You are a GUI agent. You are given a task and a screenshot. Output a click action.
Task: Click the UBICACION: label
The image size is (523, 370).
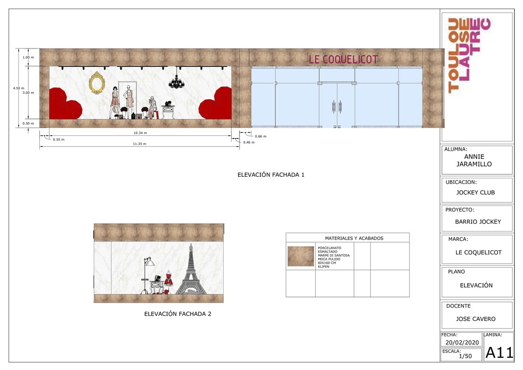click(461, 182)
